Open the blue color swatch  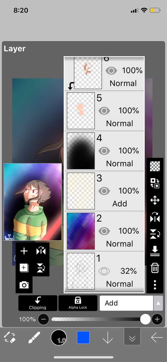83,338
